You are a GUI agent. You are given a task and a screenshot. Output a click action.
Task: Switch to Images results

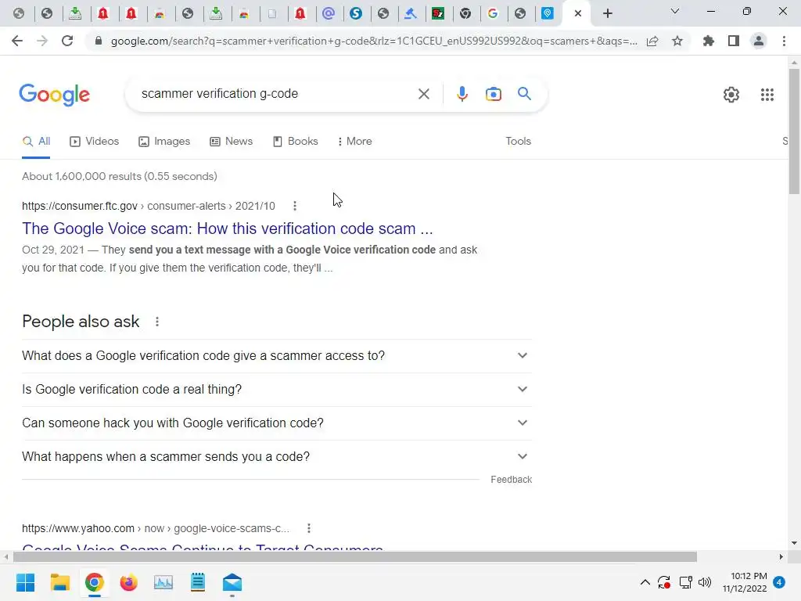point(164,142)
